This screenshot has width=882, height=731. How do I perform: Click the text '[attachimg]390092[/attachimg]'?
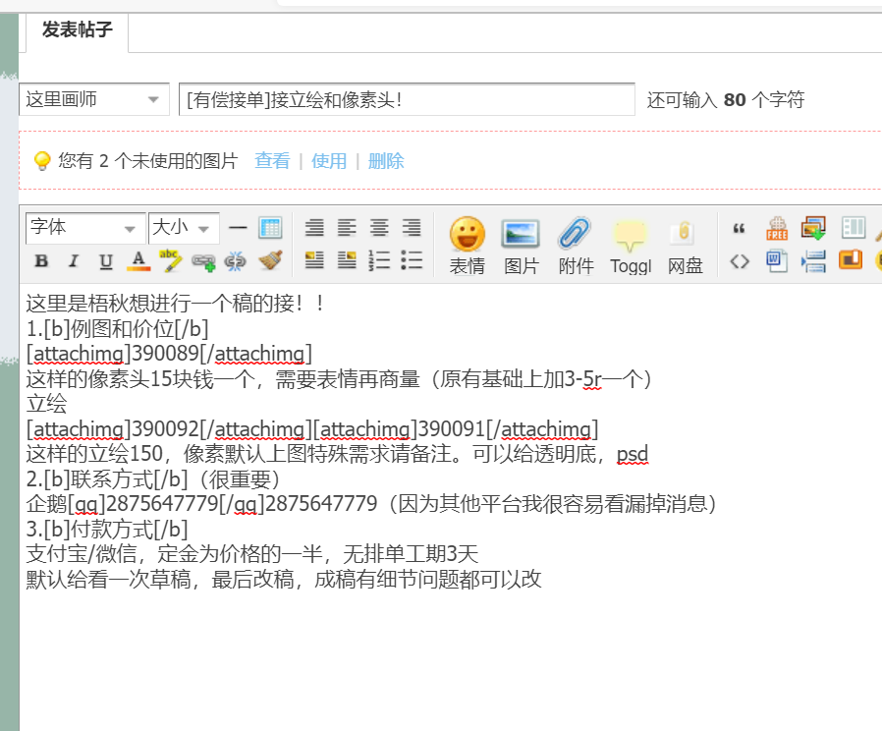(x=169, y=428)
